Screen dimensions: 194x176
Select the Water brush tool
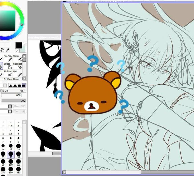click(x=17, y=58)
